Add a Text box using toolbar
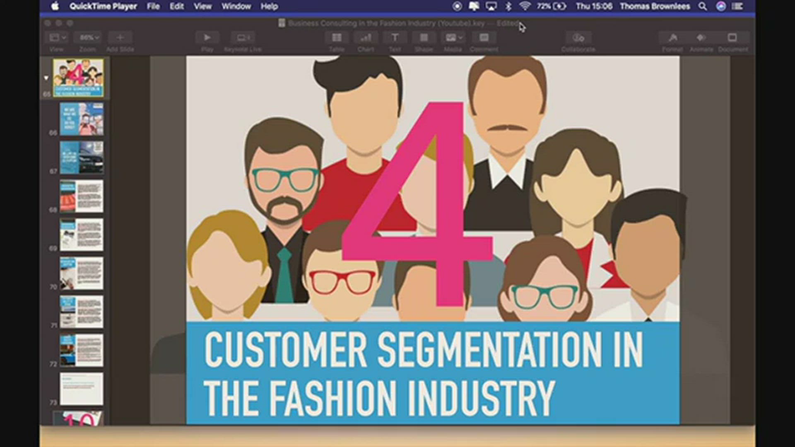This screenshot has width=795, height=447. (395, 38)
